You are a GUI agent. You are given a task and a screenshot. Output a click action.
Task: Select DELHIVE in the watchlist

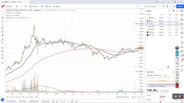pyautogui.click(x=162, y=18)
